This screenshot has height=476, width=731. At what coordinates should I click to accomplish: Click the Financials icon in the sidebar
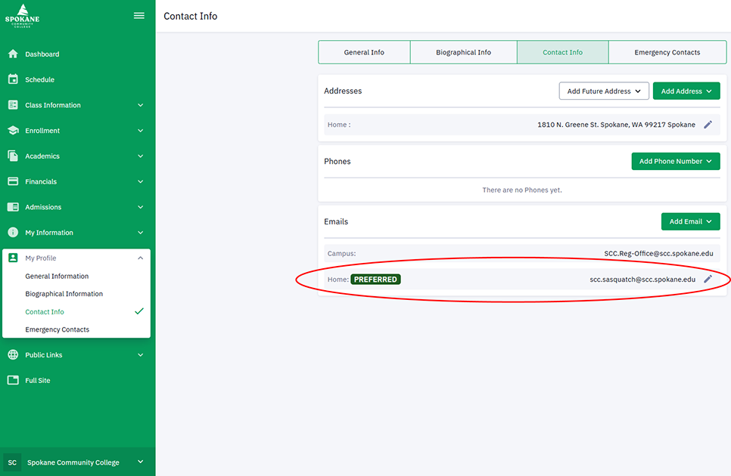pyautogui.click(x=13, y=181)
